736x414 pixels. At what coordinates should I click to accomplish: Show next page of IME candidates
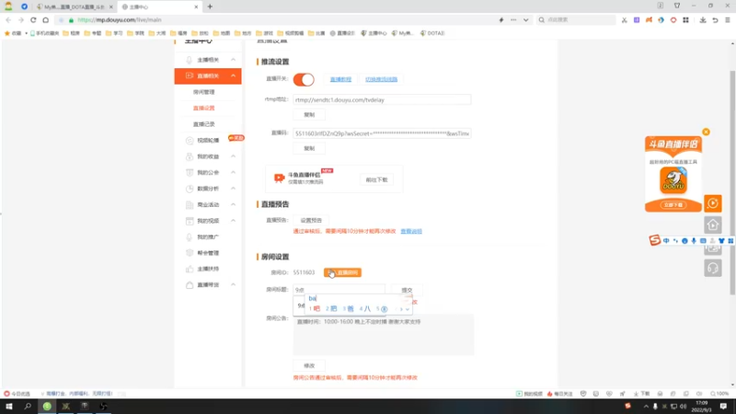click(x=401, y=309)
